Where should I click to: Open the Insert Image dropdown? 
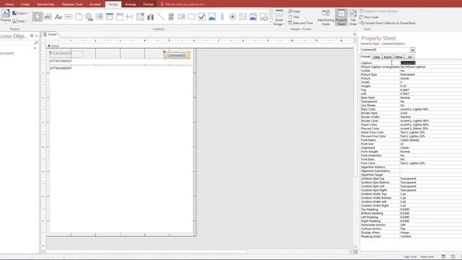click(x=279, y=17)
